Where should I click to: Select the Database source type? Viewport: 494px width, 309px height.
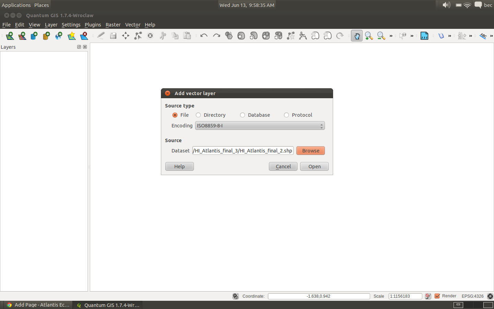click(x=243, y=115)
